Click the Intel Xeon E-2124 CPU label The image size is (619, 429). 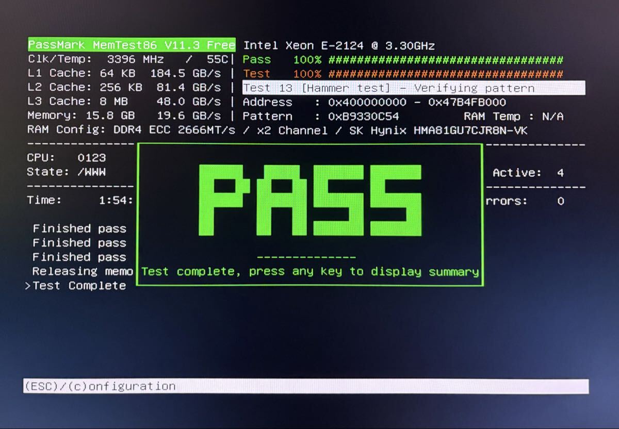tap(339, 45)
